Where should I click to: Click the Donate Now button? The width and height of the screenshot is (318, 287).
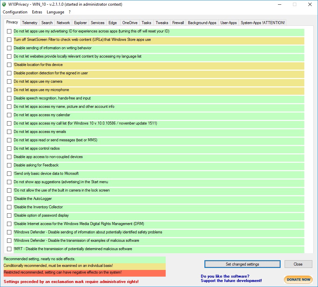point(298,279)
